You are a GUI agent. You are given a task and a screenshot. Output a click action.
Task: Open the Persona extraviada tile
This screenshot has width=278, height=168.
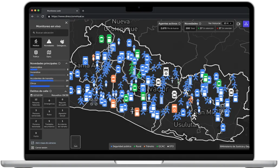(x=36, y=113)
